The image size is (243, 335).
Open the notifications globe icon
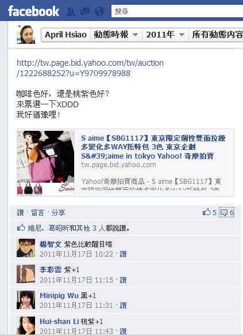[99, 12]
